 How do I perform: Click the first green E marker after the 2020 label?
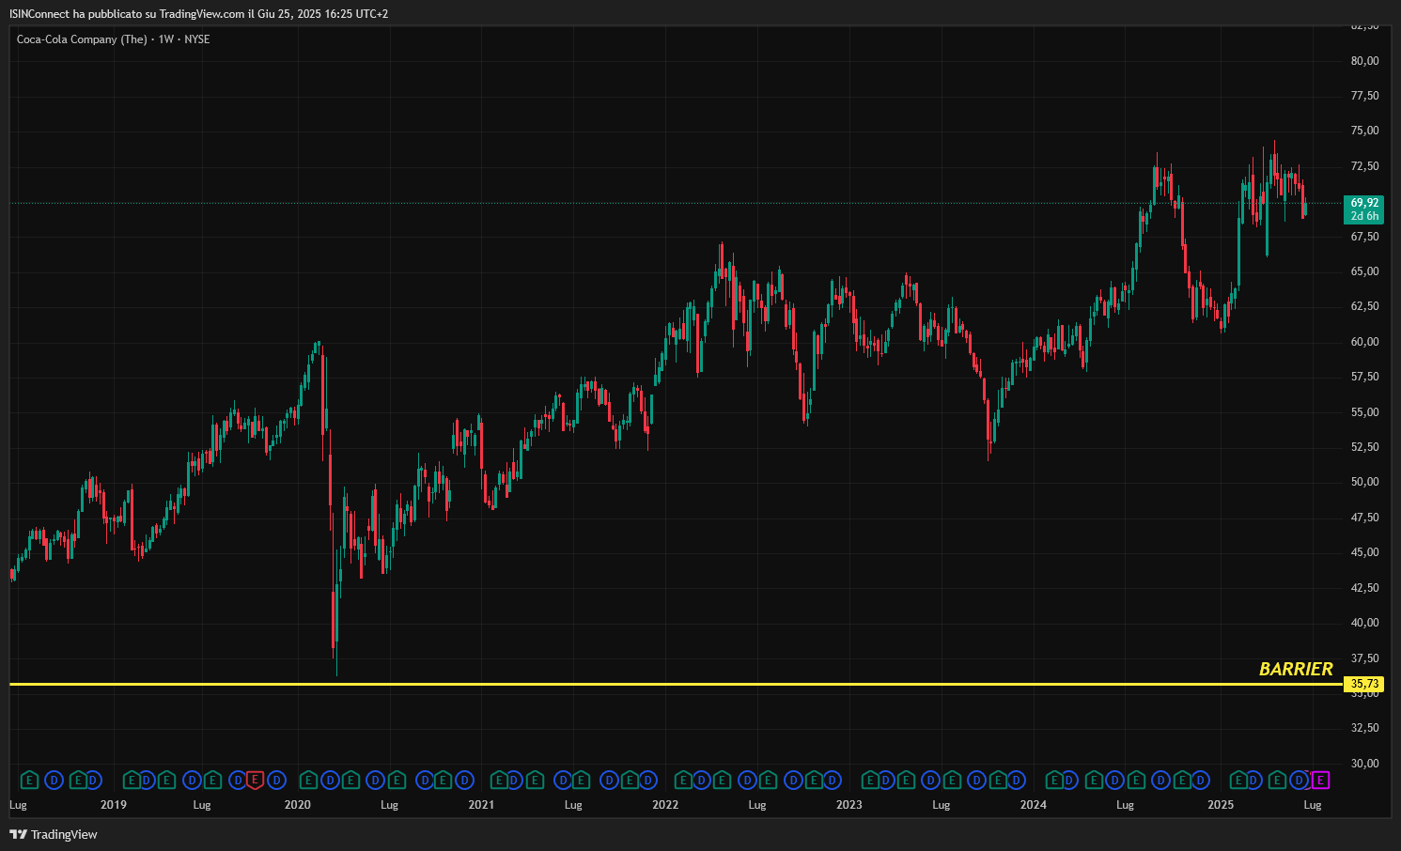(x=308, y=780)
